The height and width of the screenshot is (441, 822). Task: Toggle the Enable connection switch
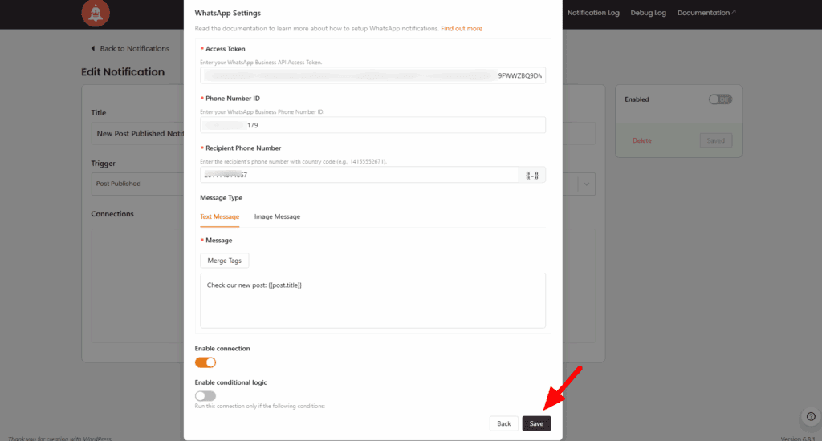(x=205, y=362)
